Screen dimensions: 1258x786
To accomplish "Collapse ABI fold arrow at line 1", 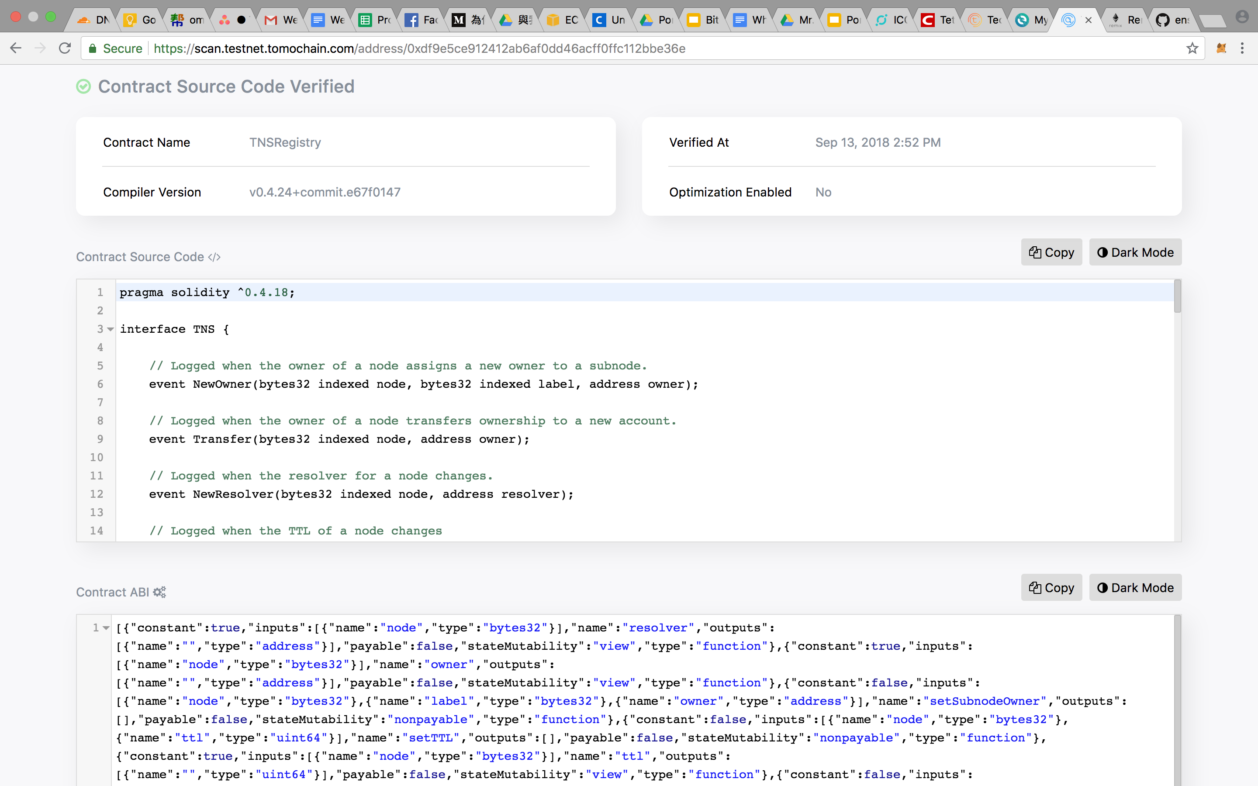I will pyautogui.click(x=106, y=628).
